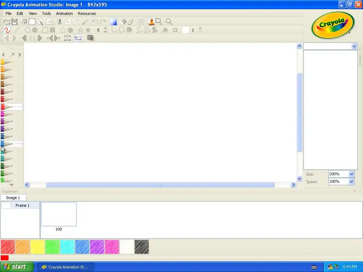Select the Image 1 organizer tab
363x272 pixels.
click(x=13, y=198)
